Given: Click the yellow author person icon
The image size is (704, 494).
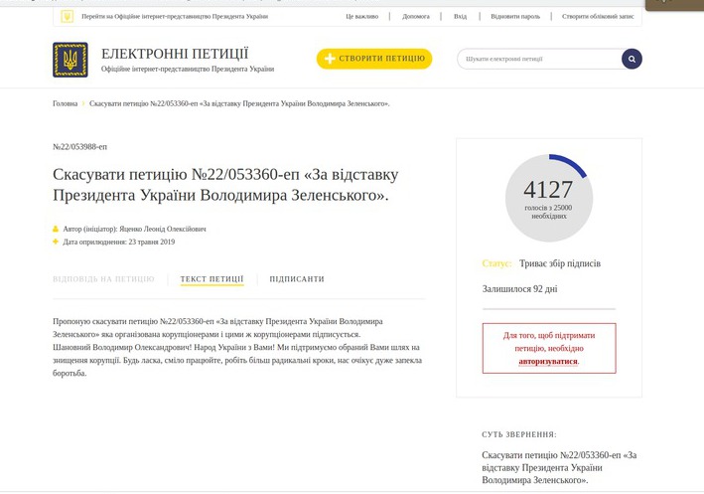Looking at the screenshot, I should click(56, 229).
